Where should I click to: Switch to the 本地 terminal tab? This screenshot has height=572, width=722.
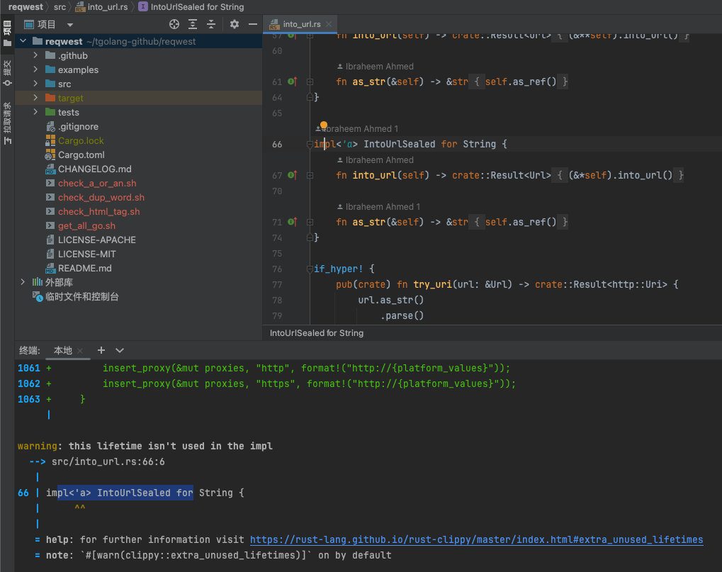(62, 350)
